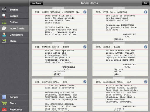Click the Index Cards title in header
The height and width of the screenshot is (112, 150).
pos(89,3)
